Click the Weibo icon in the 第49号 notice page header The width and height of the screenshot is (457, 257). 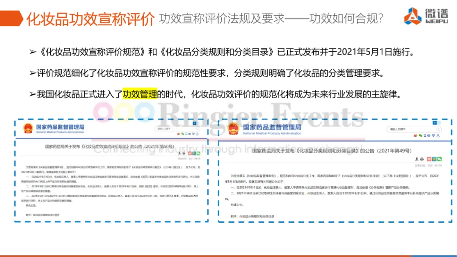click(x=416, y=135)
